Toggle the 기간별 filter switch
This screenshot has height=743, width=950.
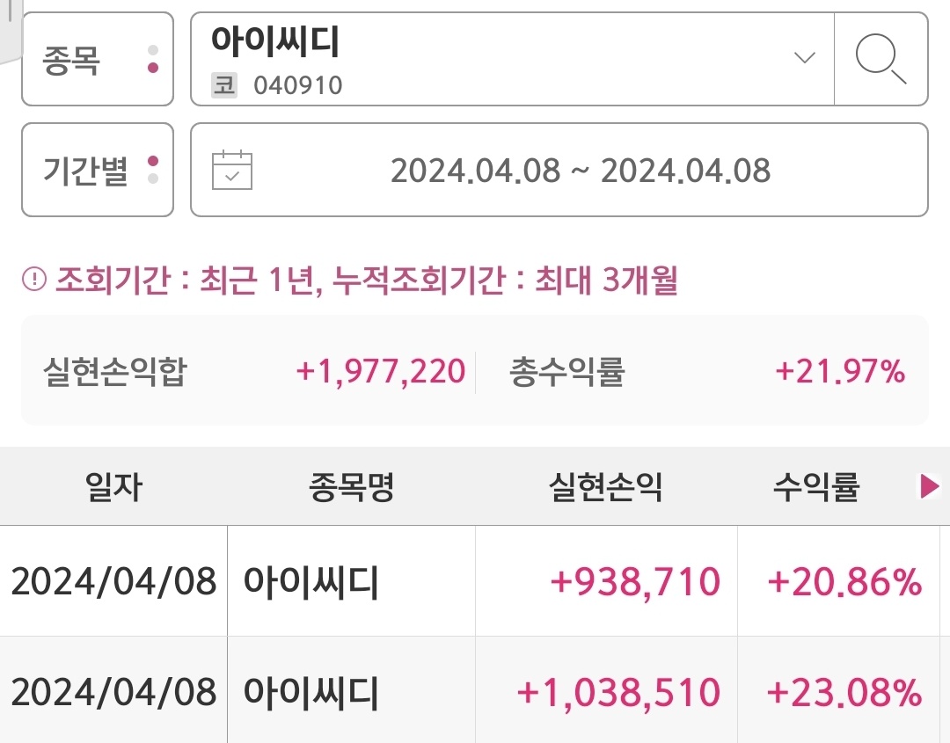pos(98,170)
